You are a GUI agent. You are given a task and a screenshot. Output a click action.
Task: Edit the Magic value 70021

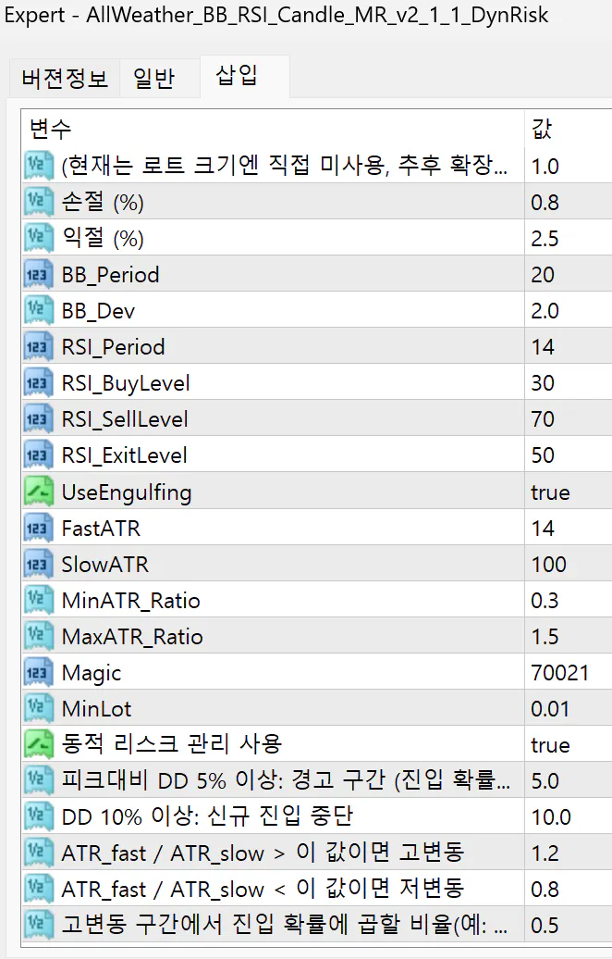pyautogui.click(x=559, y=672)
